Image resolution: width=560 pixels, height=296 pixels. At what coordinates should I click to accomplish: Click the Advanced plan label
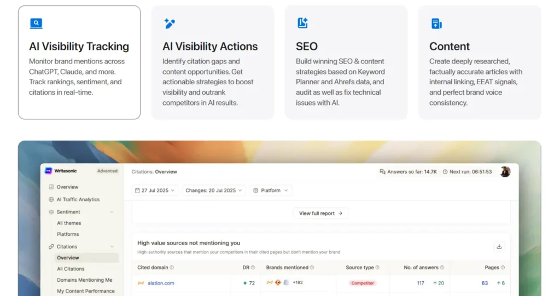(x=108, y=171)
